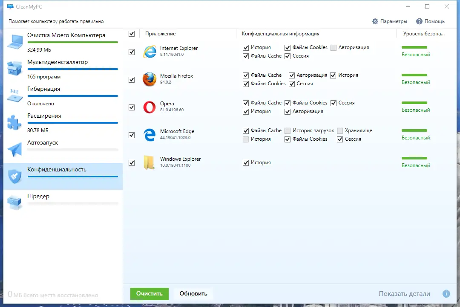Click the blue info icon at bottom right
Image resolution: width=460 pixels, height=307 pixels.
[446, 293]
